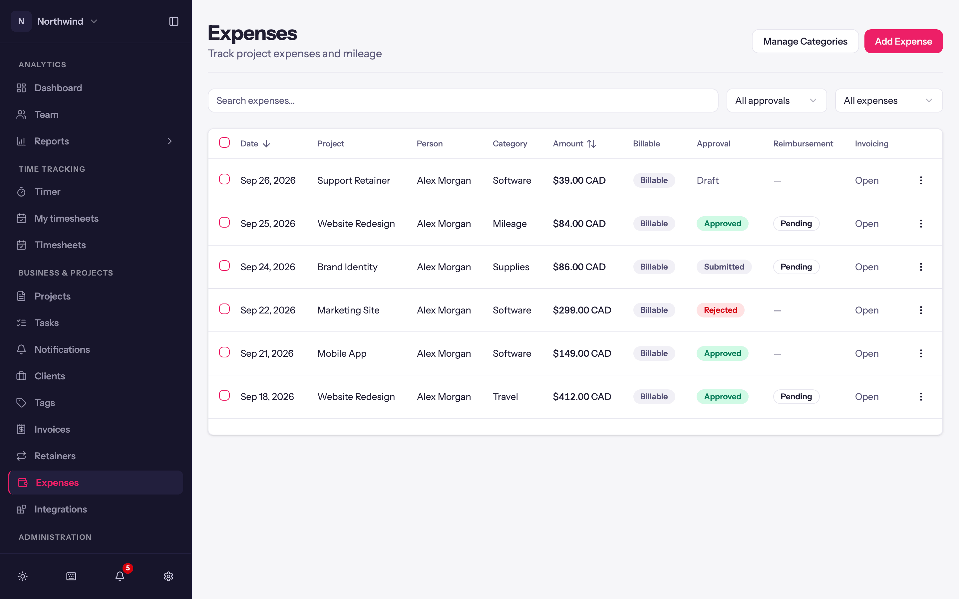The image size is (959, 599).
Task: Select the Sep 26, 2026 expense checkbox
Action: tap(224, 179)
